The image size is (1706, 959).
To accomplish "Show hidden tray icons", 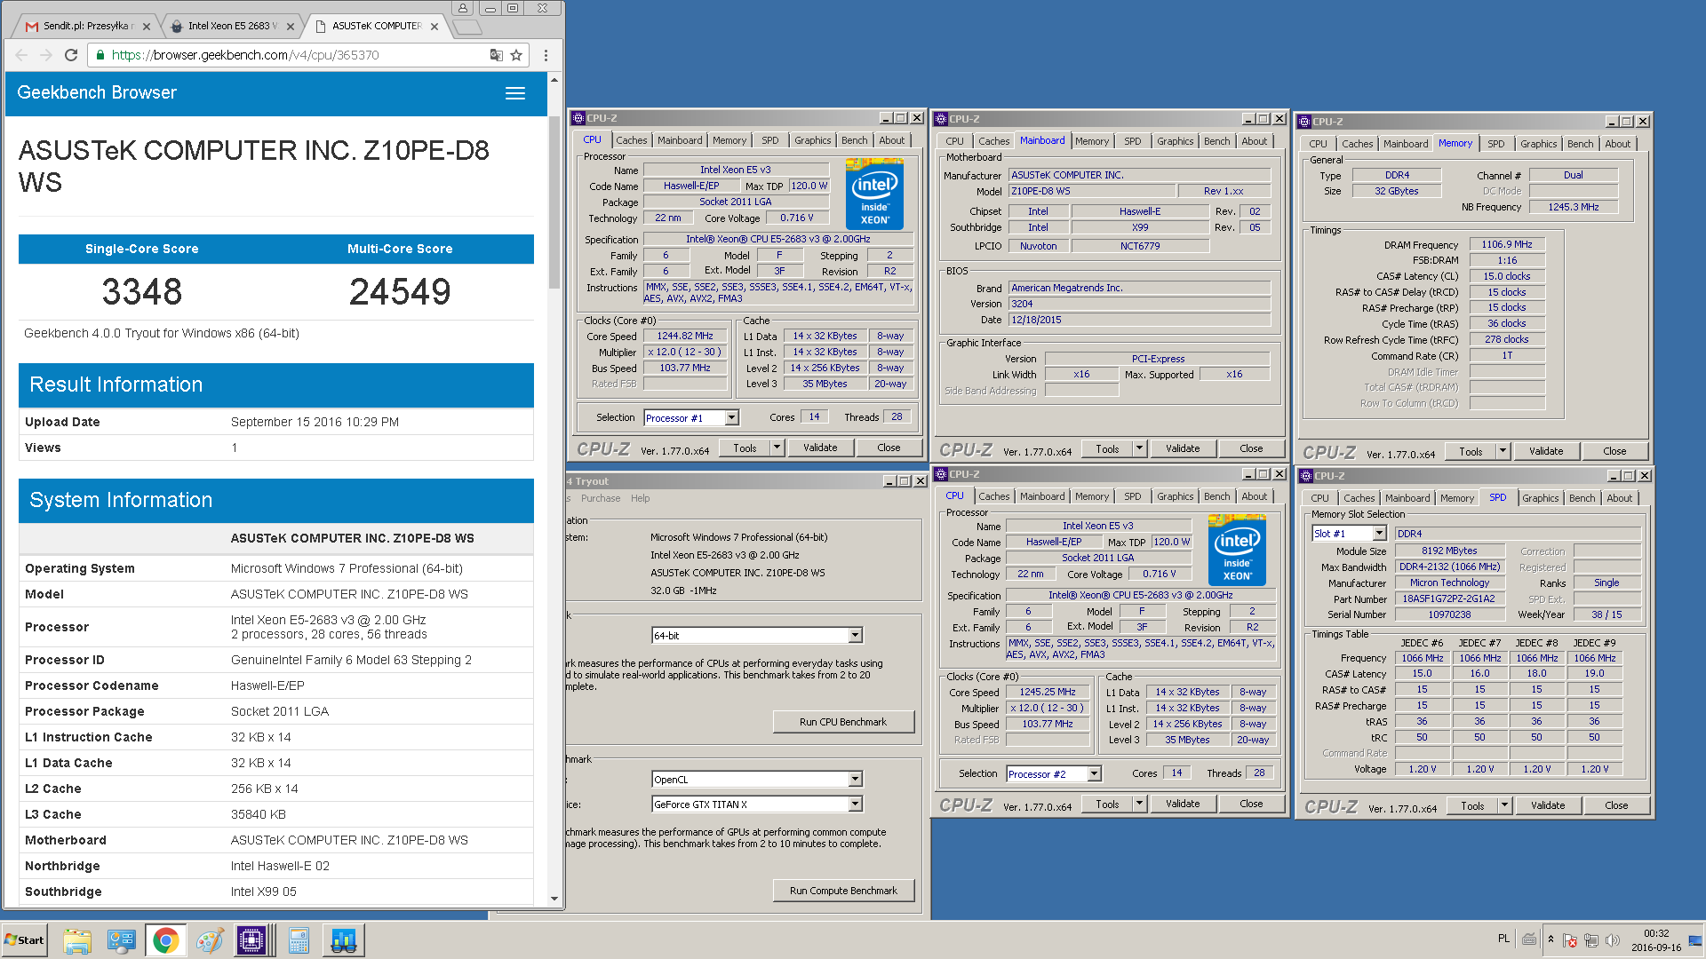I will tap(1551, 939).
